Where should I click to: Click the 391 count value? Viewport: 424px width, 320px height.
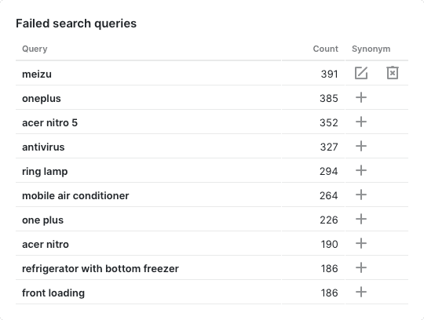point(329,74)
